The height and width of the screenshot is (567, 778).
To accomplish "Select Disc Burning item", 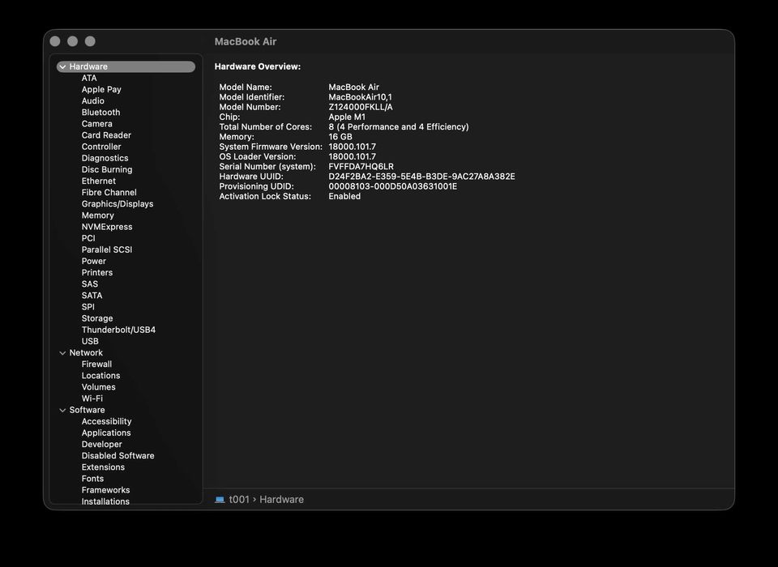I will 107,169.
